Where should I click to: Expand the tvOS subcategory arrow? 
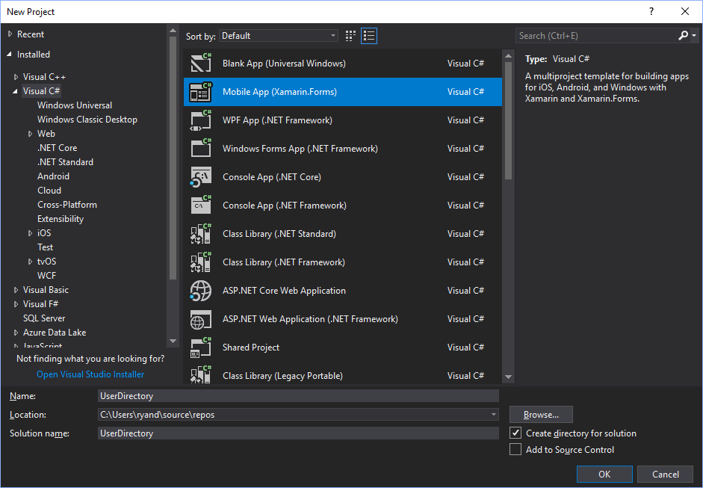point(31,262)
